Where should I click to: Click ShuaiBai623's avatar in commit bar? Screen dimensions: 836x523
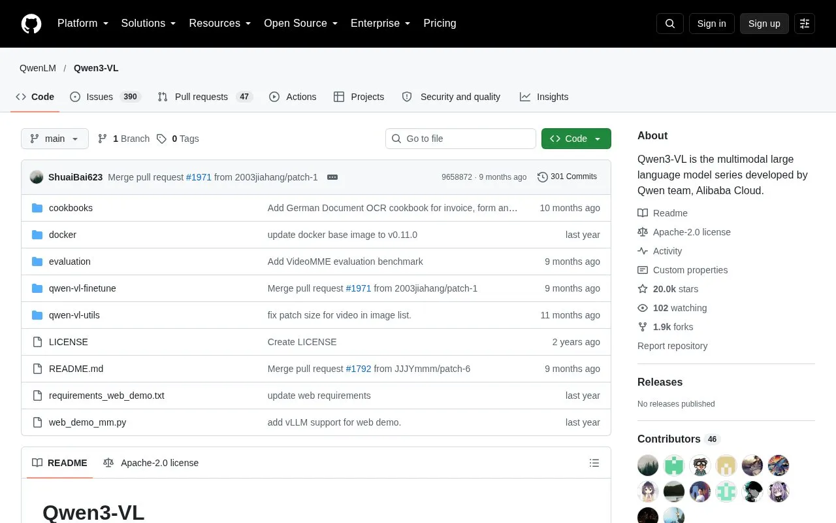pos(37,177)
